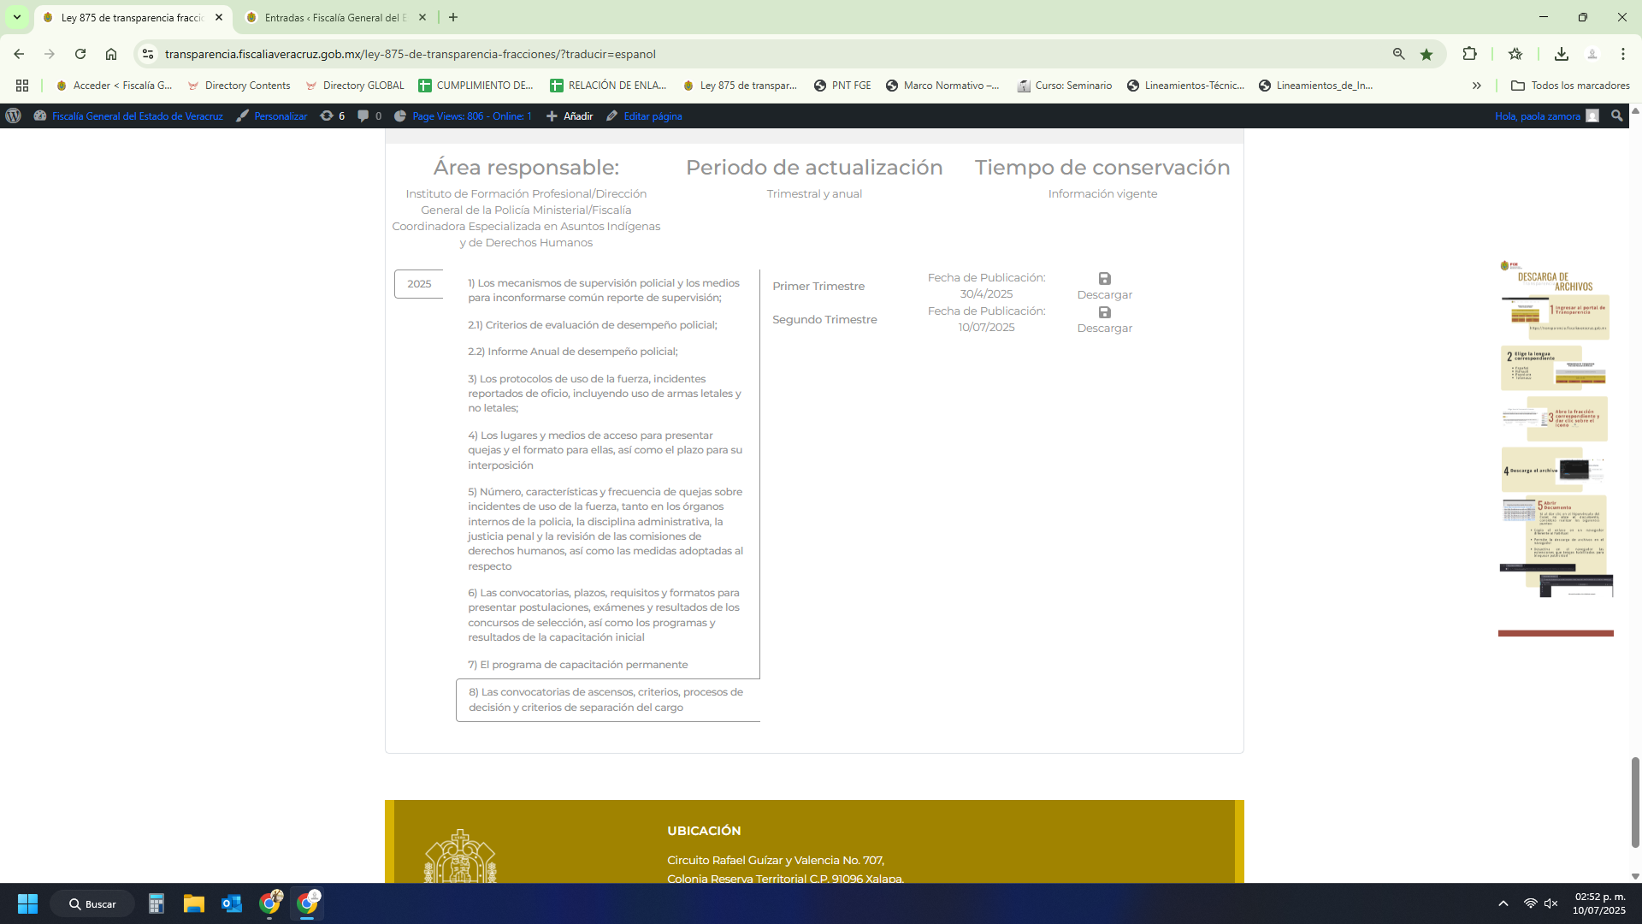Open the browser downloads icon
1642x924 pixels.
click(1561, 54)
